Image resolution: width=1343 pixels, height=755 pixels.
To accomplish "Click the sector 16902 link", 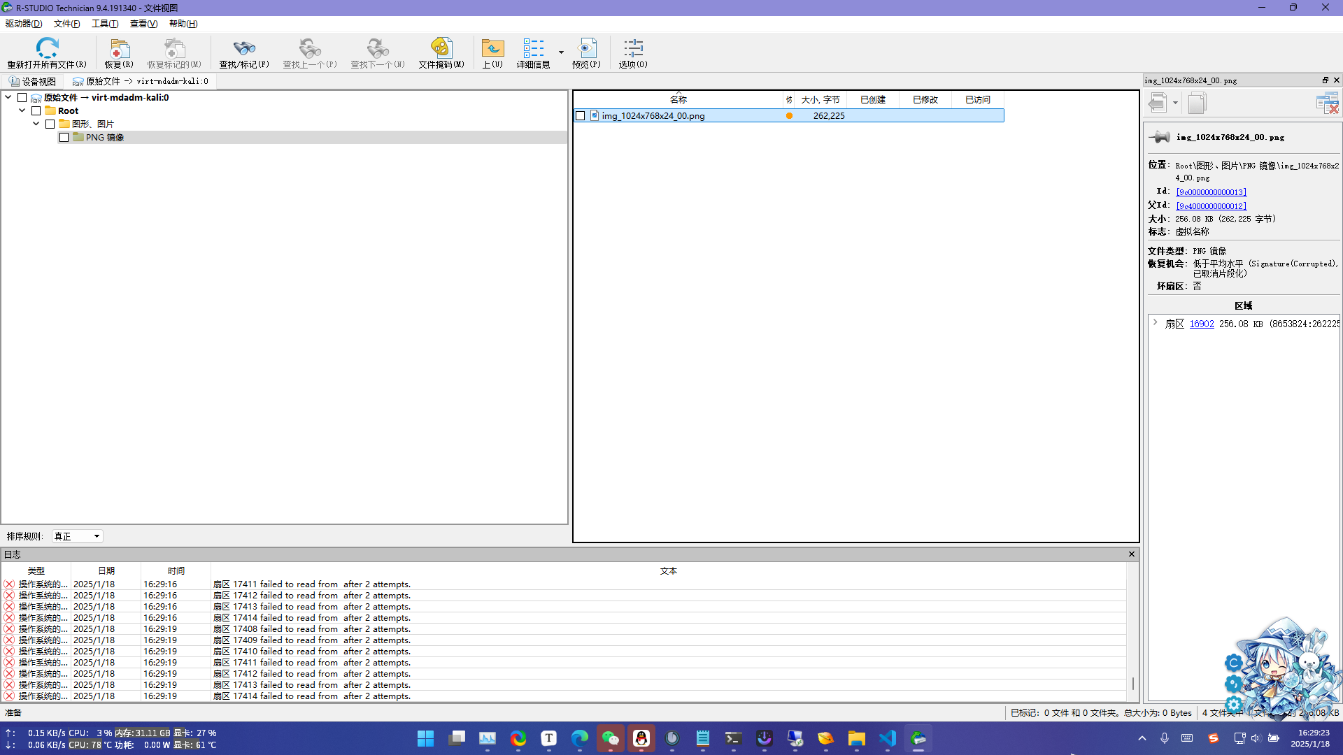I will (1201, 324).
